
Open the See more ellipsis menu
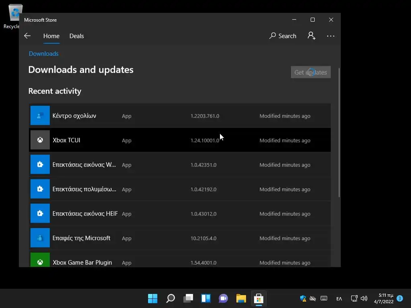pyautogui.click(x=331, y=36)
